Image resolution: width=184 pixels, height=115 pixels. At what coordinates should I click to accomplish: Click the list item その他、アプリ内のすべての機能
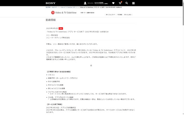(x=61, y=97)
